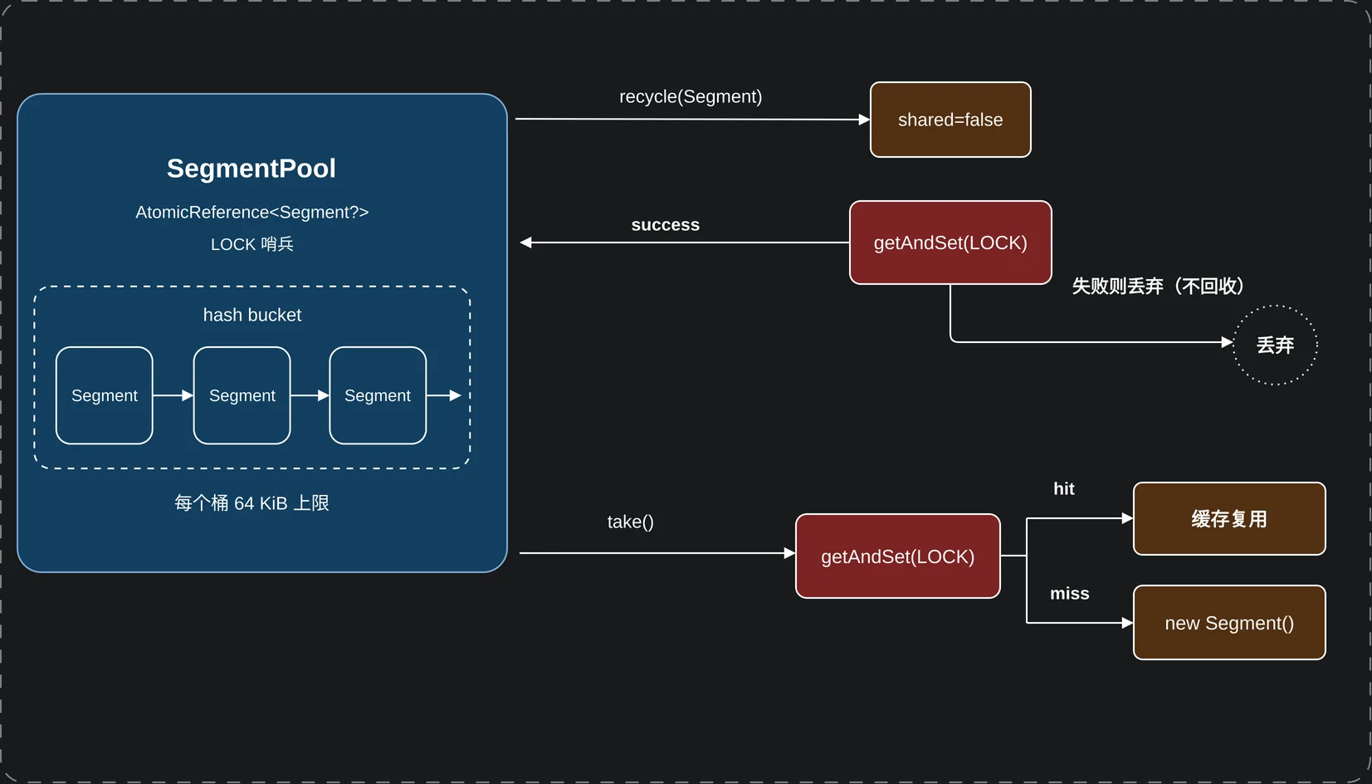Screen dimensions: 1372x784
Task: Select the take() arrow label
Action: (631, 522)
